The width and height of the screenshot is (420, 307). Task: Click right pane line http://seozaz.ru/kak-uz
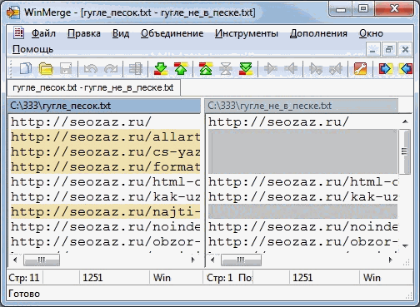303,196
